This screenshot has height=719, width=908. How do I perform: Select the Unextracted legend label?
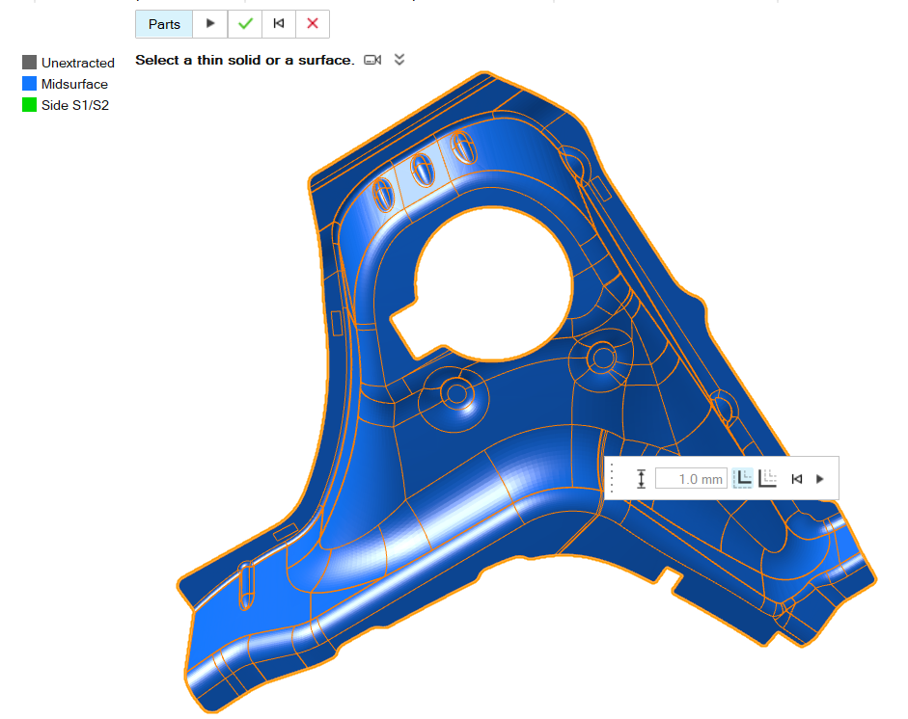point(77,63)
